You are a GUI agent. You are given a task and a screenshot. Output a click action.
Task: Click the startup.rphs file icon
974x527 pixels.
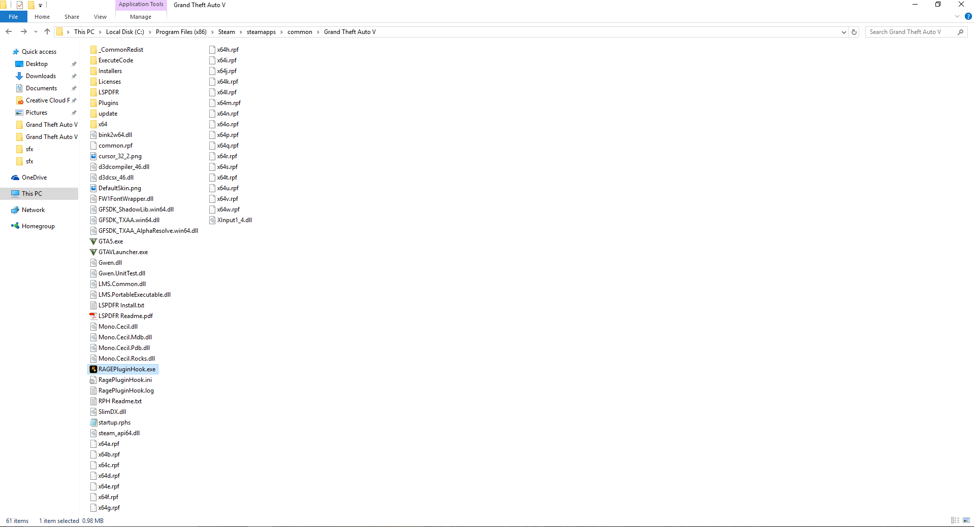[93, 423]
